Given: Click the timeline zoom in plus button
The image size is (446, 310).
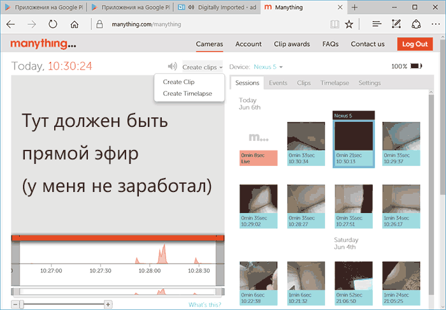Looking at the screenshot, I should (x=108, y=305).
